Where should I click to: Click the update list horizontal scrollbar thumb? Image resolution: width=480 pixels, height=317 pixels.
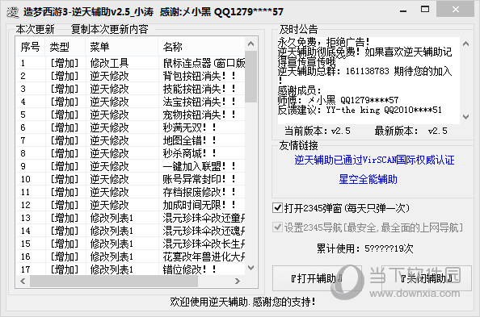pyautogui.click(x=114, y=281)
